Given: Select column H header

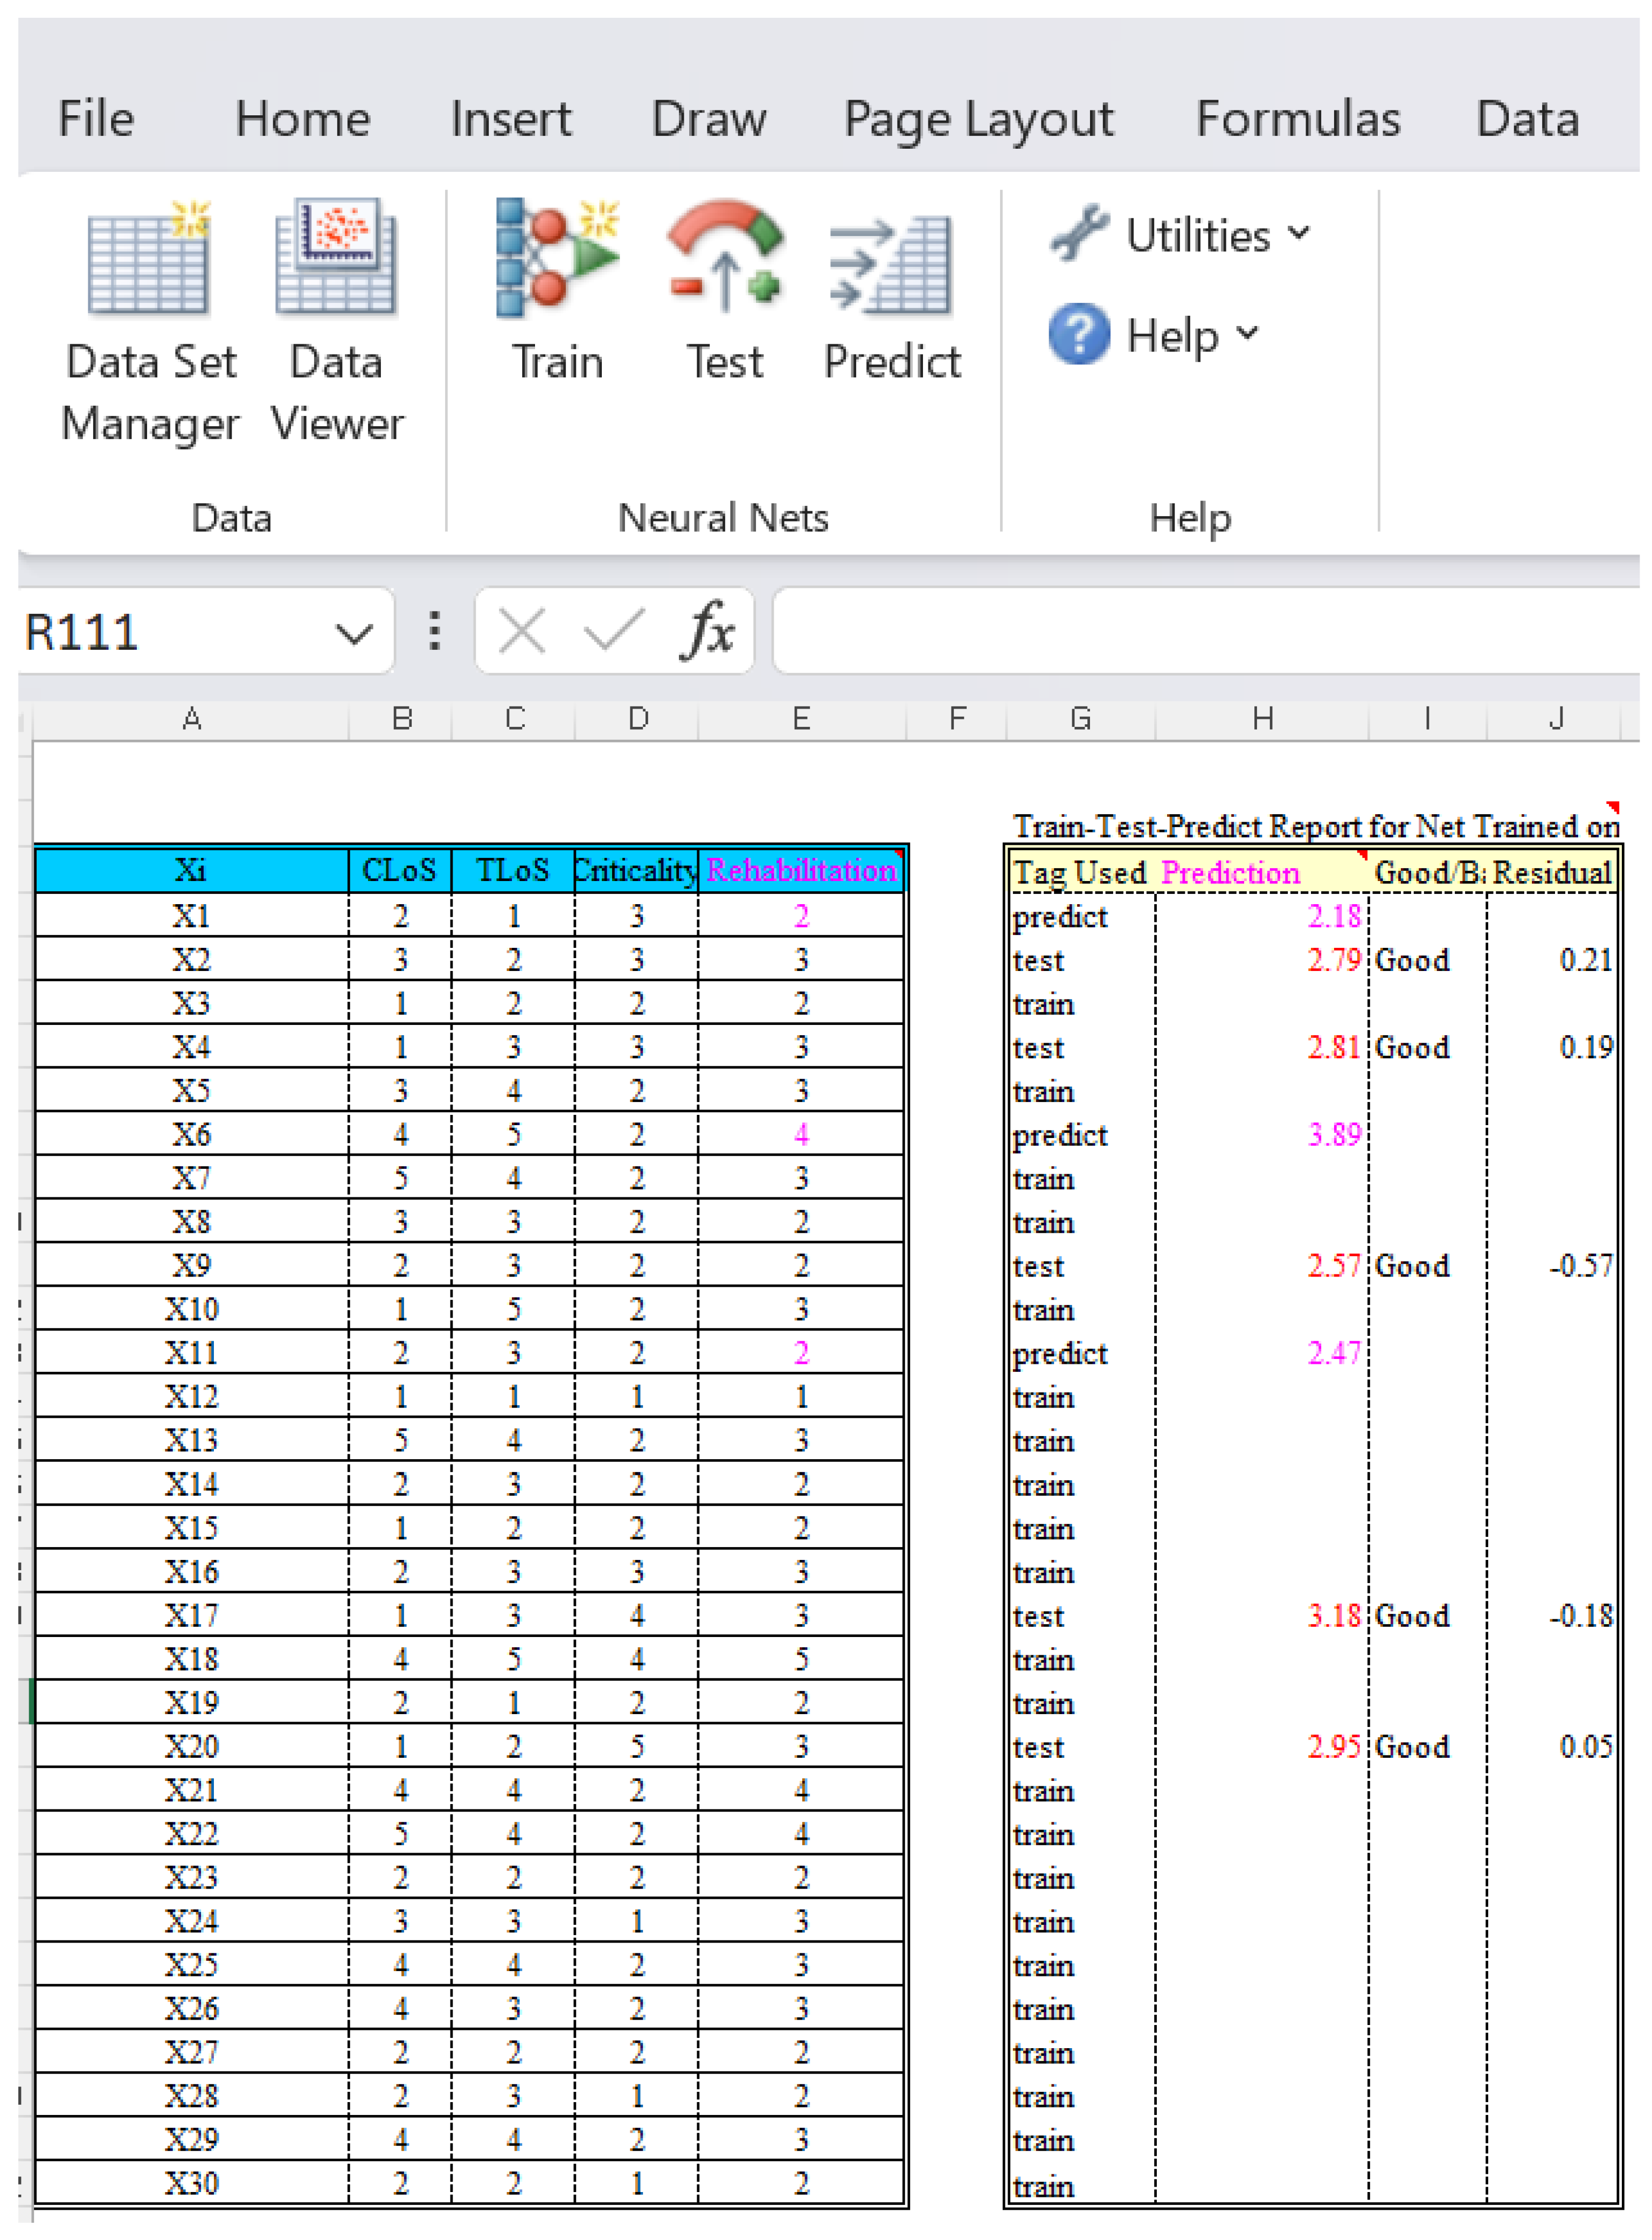Looking at the screenshot, I should pyautogui.click(x=1262, y=719).
